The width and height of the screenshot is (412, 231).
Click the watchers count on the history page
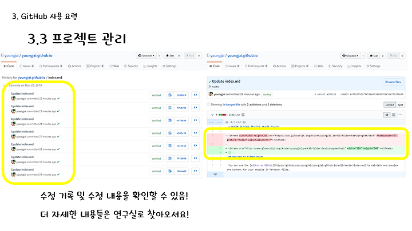(159, 55)
